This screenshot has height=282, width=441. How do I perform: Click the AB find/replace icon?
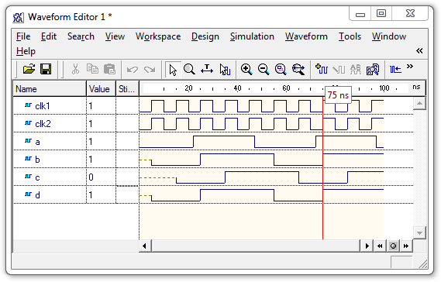point(356,69)
